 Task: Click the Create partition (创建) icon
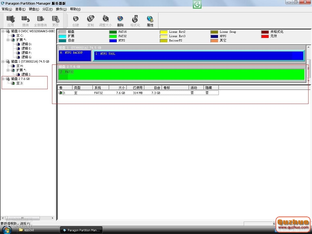76,19
